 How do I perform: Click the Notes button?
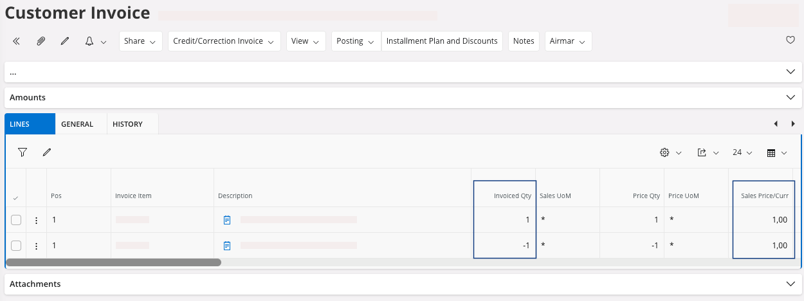(524, 41)
